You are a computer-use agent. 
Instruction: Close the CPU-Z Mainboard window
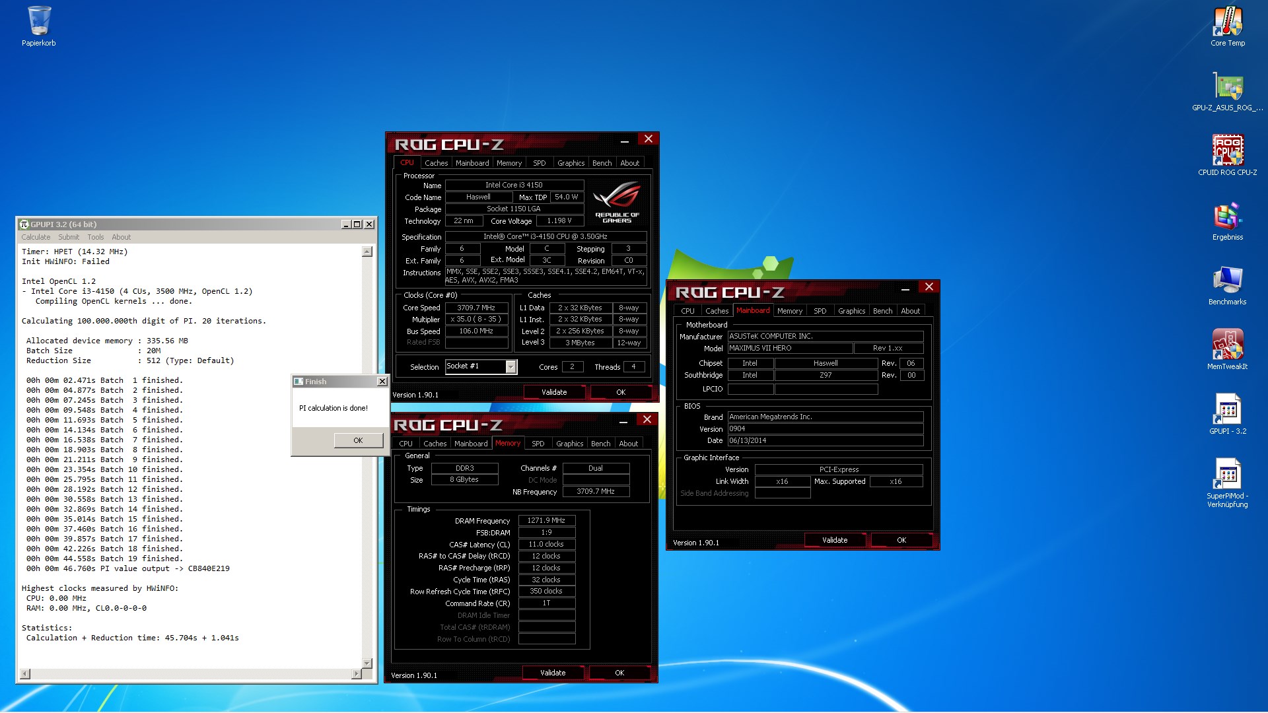[x=929, y=287]
